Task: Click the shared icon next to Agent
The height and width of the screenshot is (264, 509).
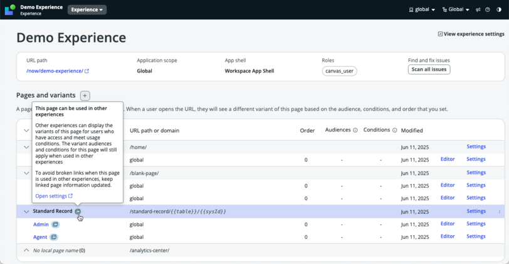Action: 54,237
